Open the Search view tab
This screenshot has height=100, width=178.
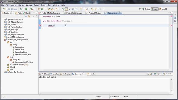91,74
